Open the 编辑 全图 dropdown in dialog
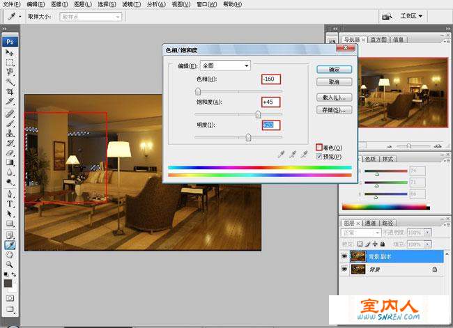This screenshot has width=453, height=328. pos(225,66)
